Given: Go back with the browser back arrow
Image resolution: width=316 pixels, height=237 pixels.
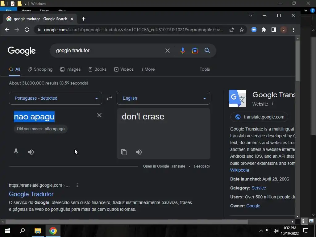Looking at the screenshot, I should click(7, 30).
